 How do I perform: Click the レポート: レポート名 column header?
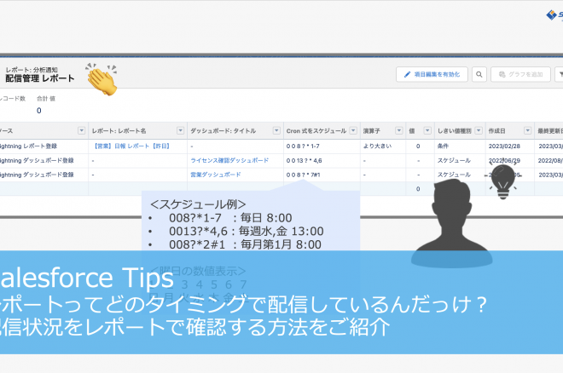coord(119,131)
